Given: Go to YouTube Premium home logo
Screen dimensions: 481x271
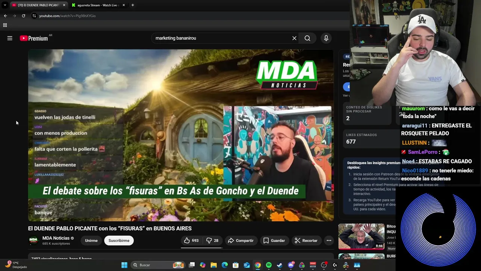Looking at the screenshot, I should [34, 38].
